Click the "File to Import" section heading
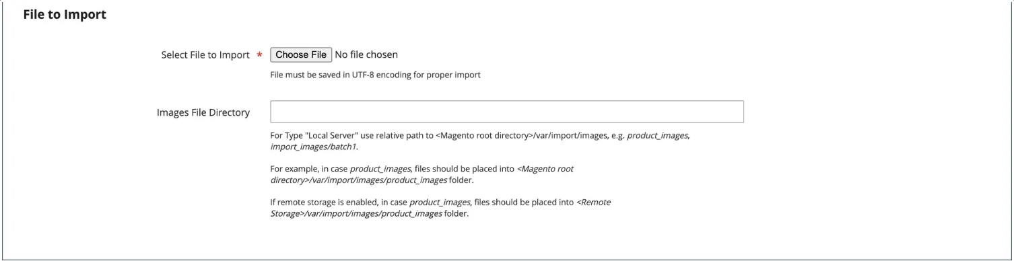 [65, 14]
